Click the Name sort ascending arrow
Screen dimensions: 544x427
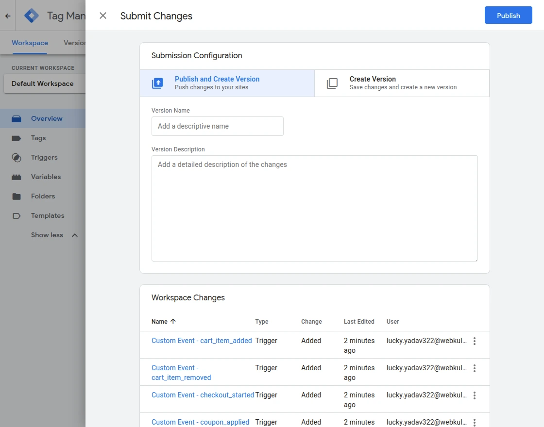tap(173, 321)
